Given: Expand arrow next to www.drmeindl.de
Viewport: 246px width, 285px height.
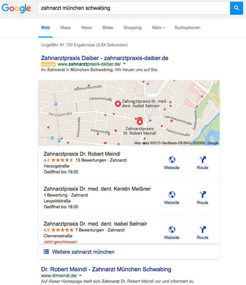Looking at the screenshot, I should tap(80, 276).
